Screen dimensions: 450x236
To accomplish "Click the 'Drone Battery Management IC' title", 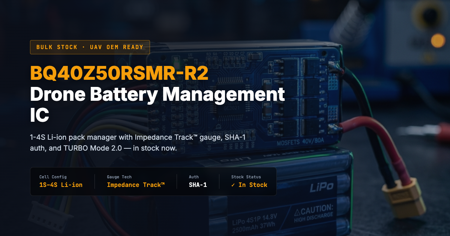I will click(x=157, y=105).
